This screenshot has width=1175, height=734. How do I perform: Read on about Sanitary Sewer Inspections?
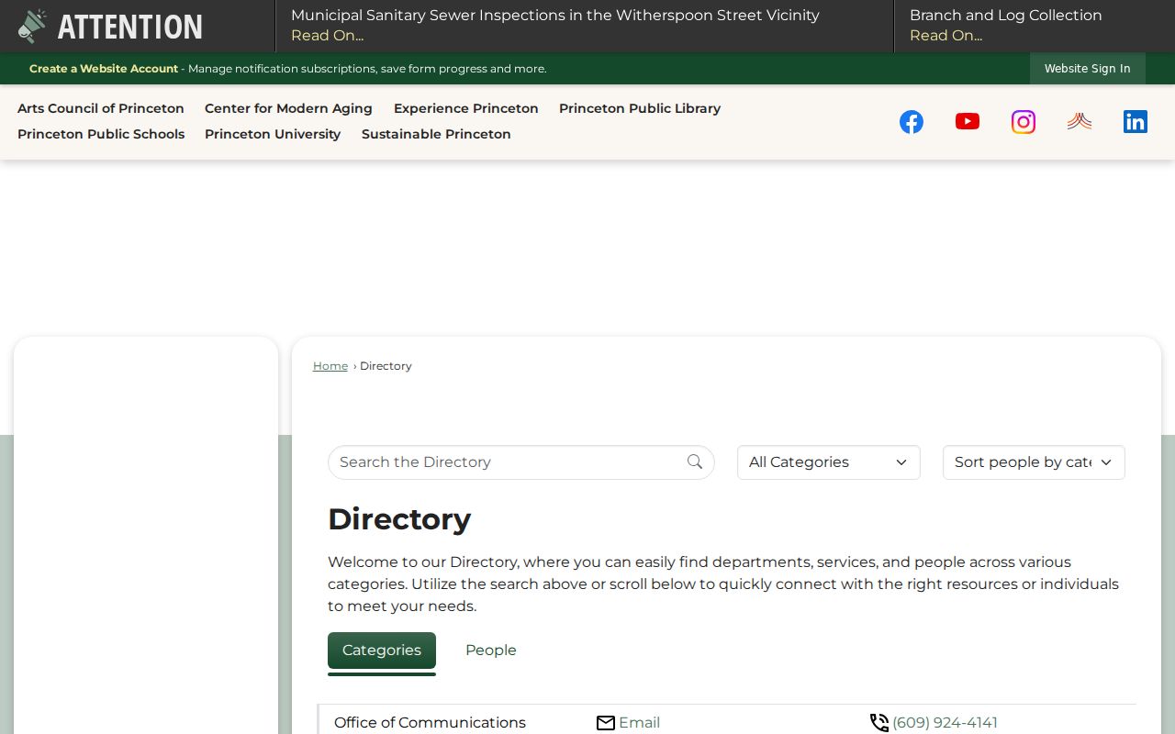[328, 36]
